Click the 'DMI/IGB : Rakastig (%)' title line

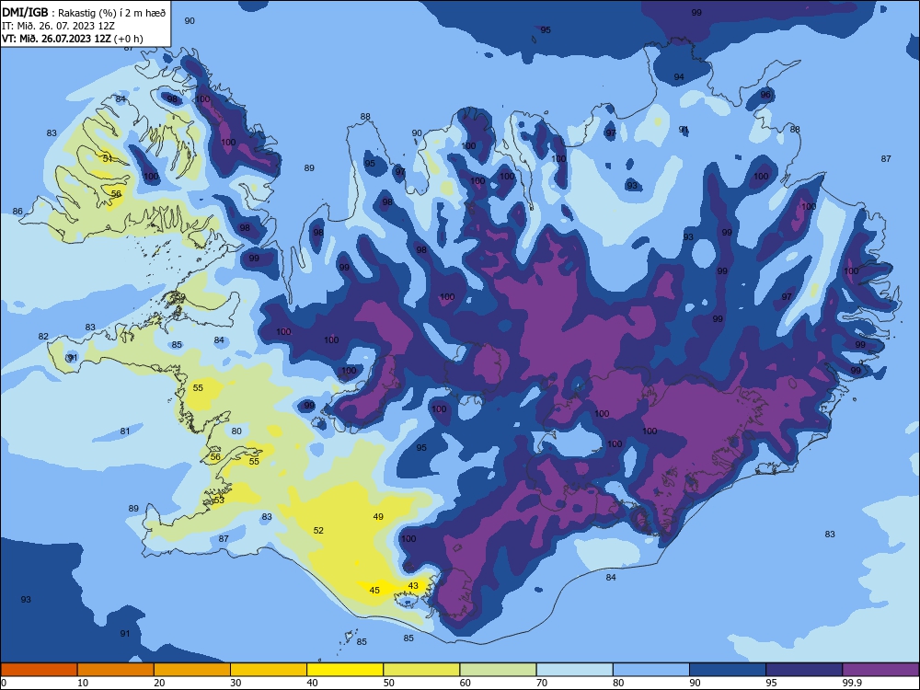tap(84, 12)
